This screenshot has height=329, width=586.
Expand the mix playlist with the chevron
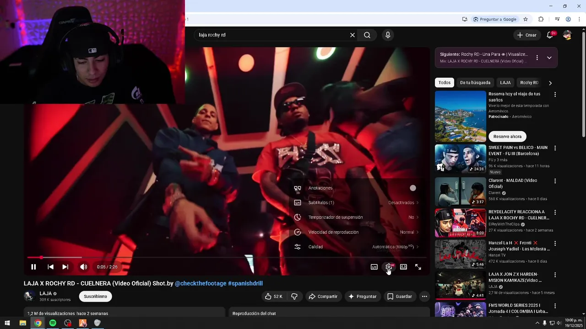pos(549,58)
